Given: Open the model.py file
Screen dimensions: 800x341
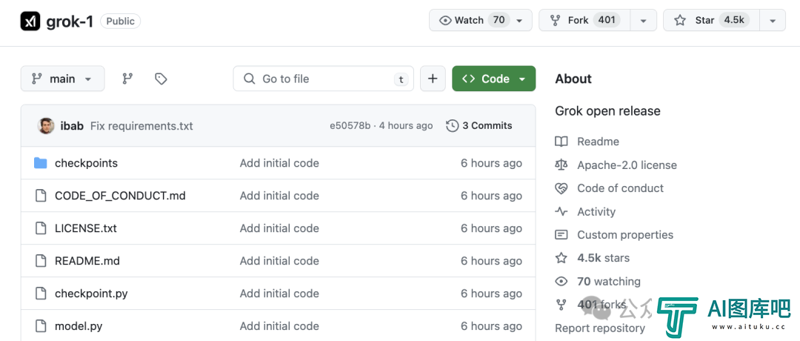Looking at the screenshot, I should pos(79,325).
